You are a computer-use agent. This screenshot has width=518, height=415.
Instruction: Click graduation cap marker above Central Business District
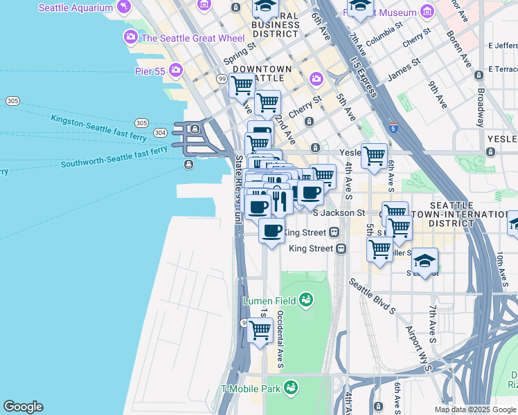(x=265, y=8)
